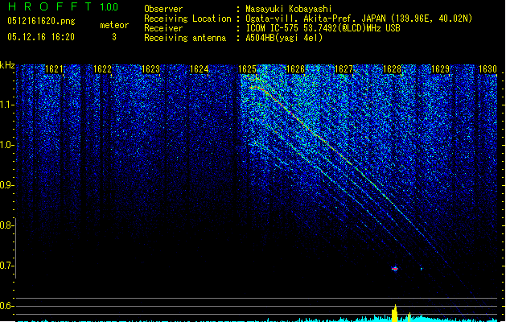Click the 1628 time marker
Screen dimensions: 506x322
pos(392,69)
